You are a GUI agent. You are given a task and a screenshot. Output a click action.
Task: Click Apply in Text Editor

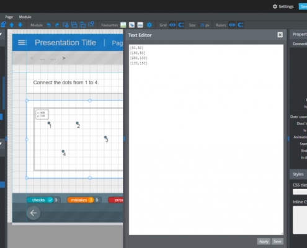coord(264,241)
